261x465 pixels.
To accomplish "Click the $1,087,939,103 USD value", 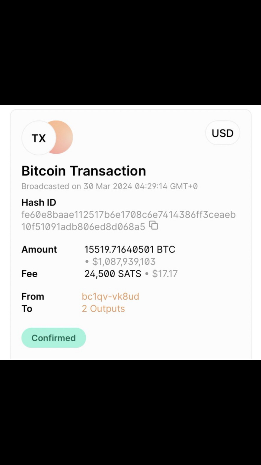I will [124, 262].
